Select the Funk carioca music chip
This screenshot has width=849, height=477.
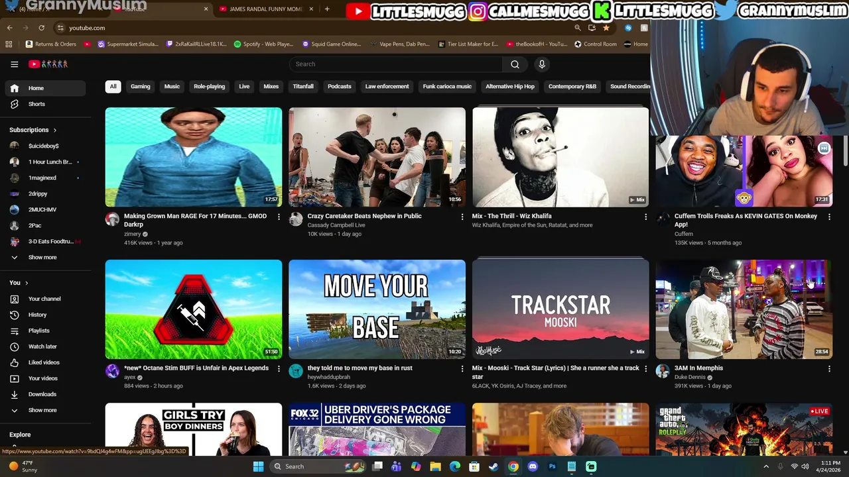pos(447,87)
